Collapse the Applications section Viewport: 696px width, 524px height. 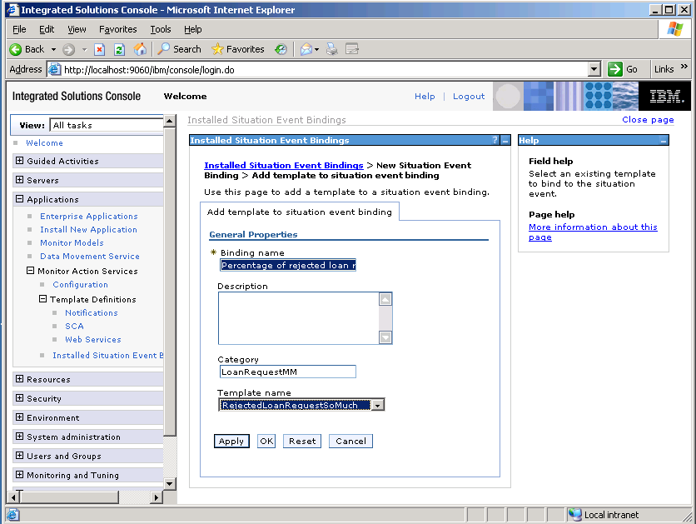pos(19,199)
